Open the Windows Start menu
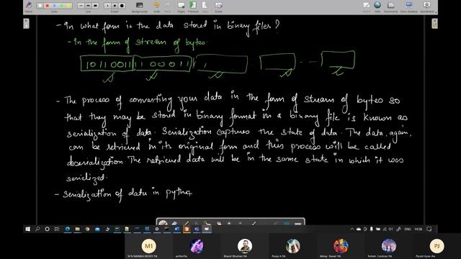Image resolution: width=461 pixels, height=259 pixels. tap(27, 229)
